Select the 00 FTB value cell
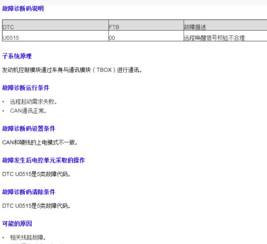The image size is (267, 244). pos(146,36)
